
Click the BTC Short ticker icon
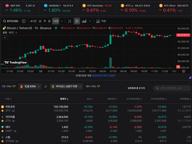pos(161,5)
